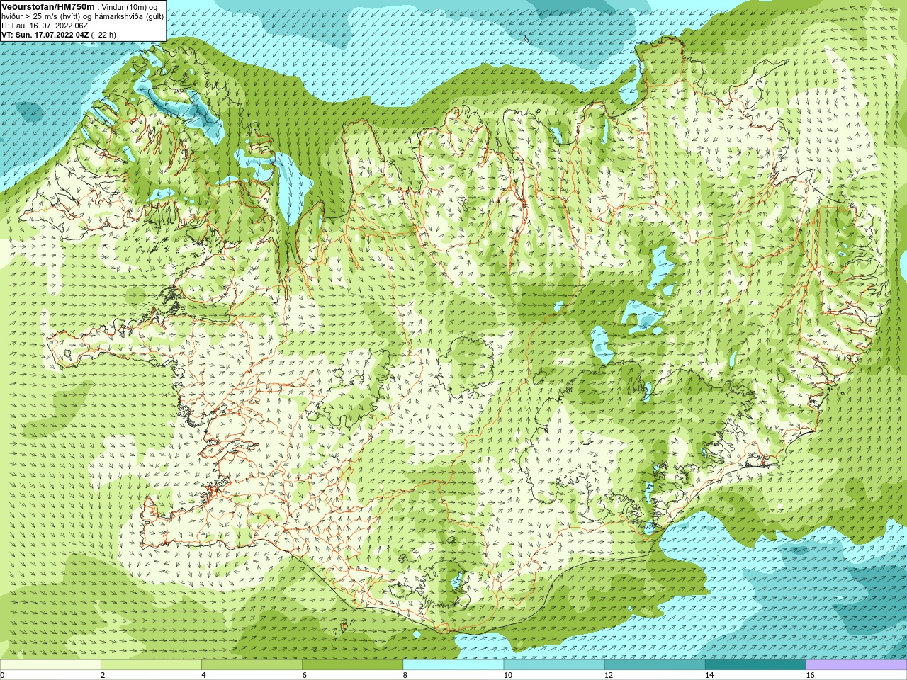Click the '16' label on the color scale

[x=810, y=675]
